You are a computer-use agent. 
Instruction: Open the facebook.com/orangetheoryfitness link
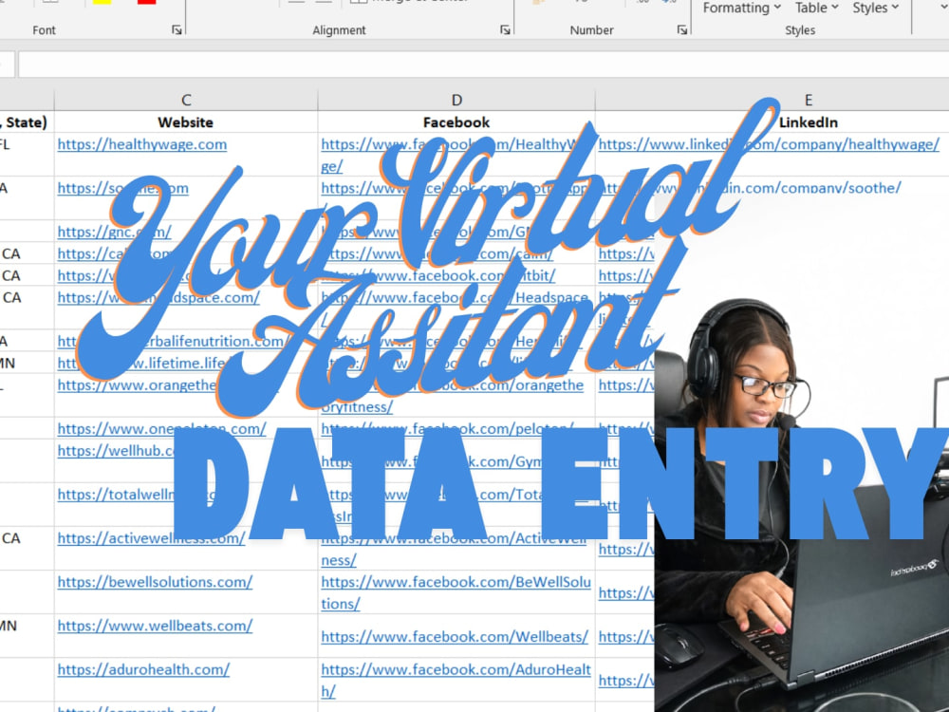coord(452,396)
